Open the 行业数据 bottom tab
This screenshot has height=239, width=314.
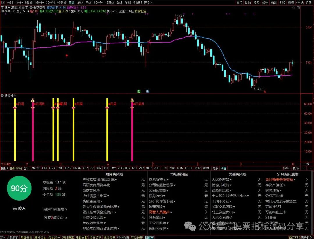(123, 237)
